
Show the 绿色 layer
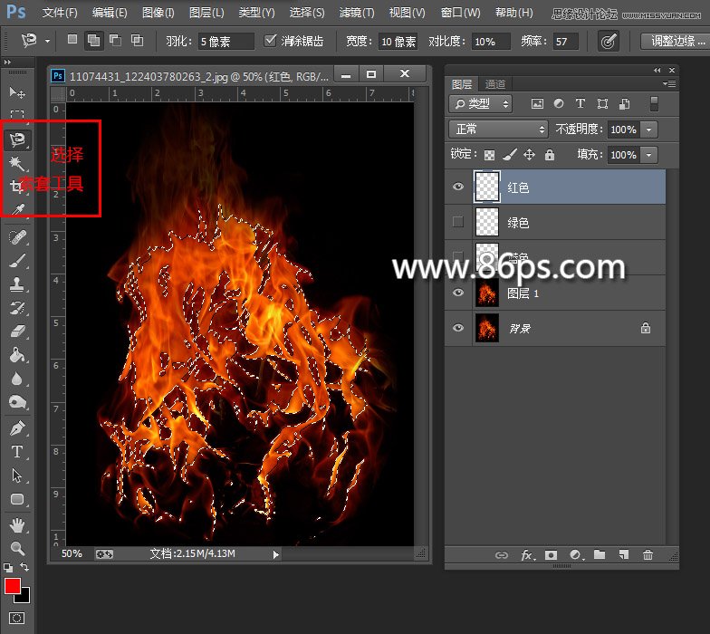[x=458, y=221]
